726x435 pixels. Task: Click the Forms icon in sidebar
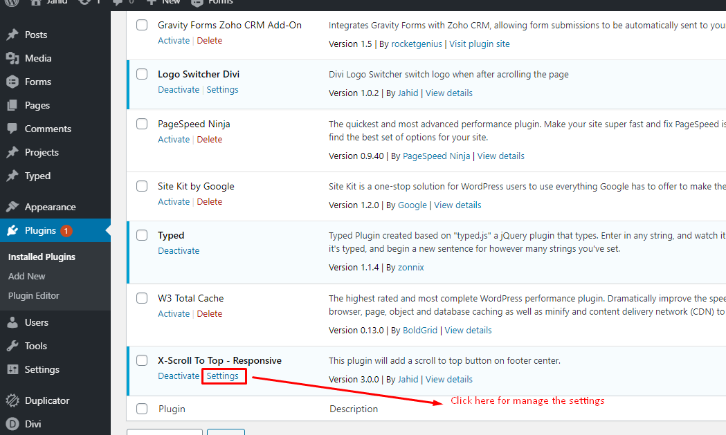coord(12,82)
